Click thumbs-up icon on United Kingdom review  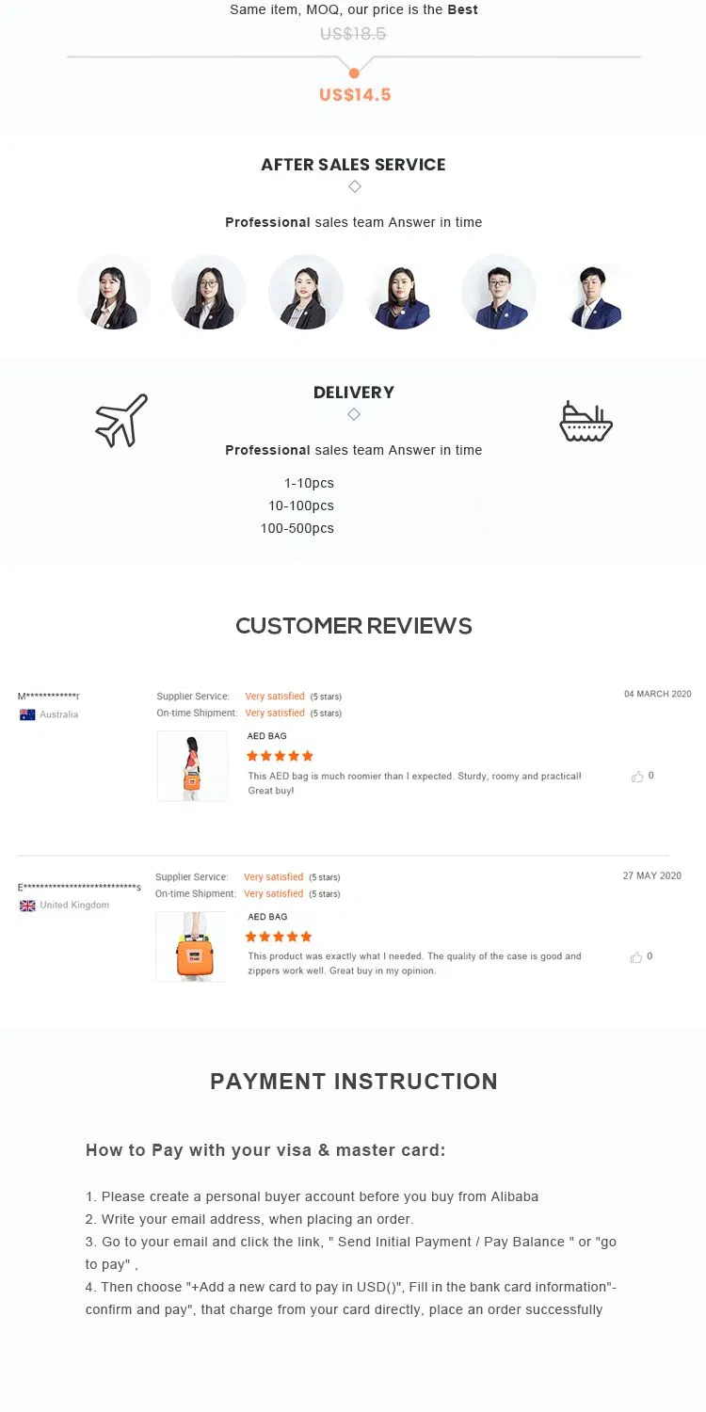(x=636, y=957)
